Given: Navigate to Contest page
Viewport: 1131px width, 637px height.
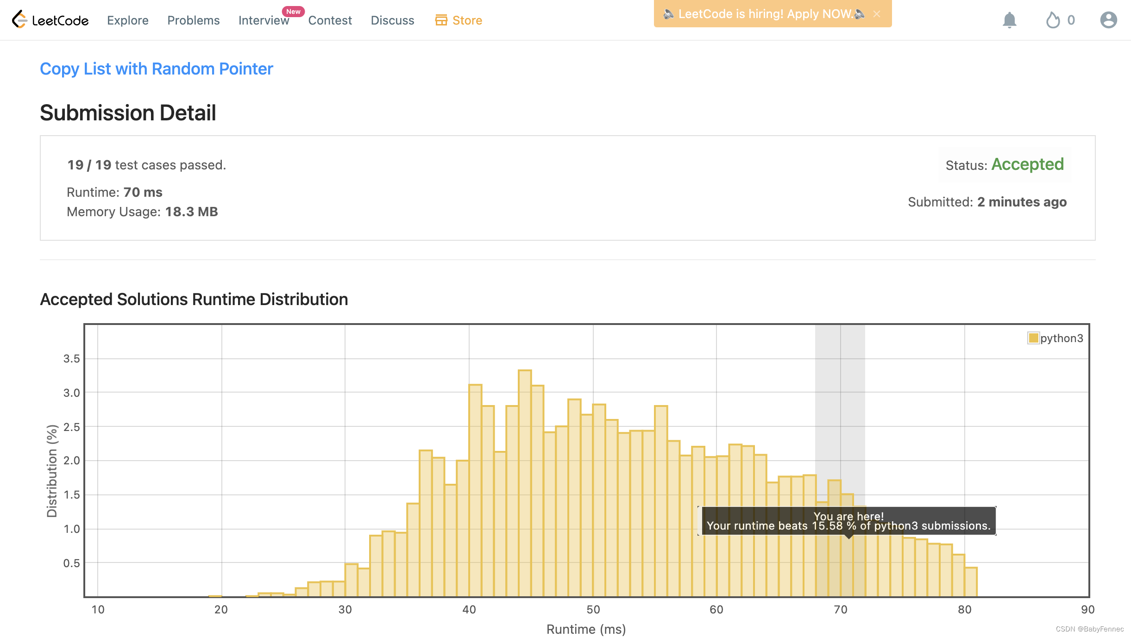Looking at the screenshot, I should coord(330,20).
